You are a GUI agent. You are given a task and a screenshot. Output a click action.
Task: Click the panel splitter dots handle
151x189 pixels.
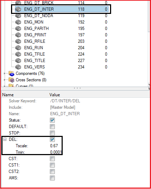(x=77, y=88)
